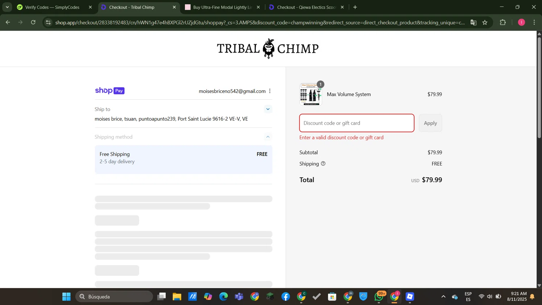The image size is (542, 305).
Task: Close the Qiewa Electics checkout tab
Action: click(x=342, y=7)
